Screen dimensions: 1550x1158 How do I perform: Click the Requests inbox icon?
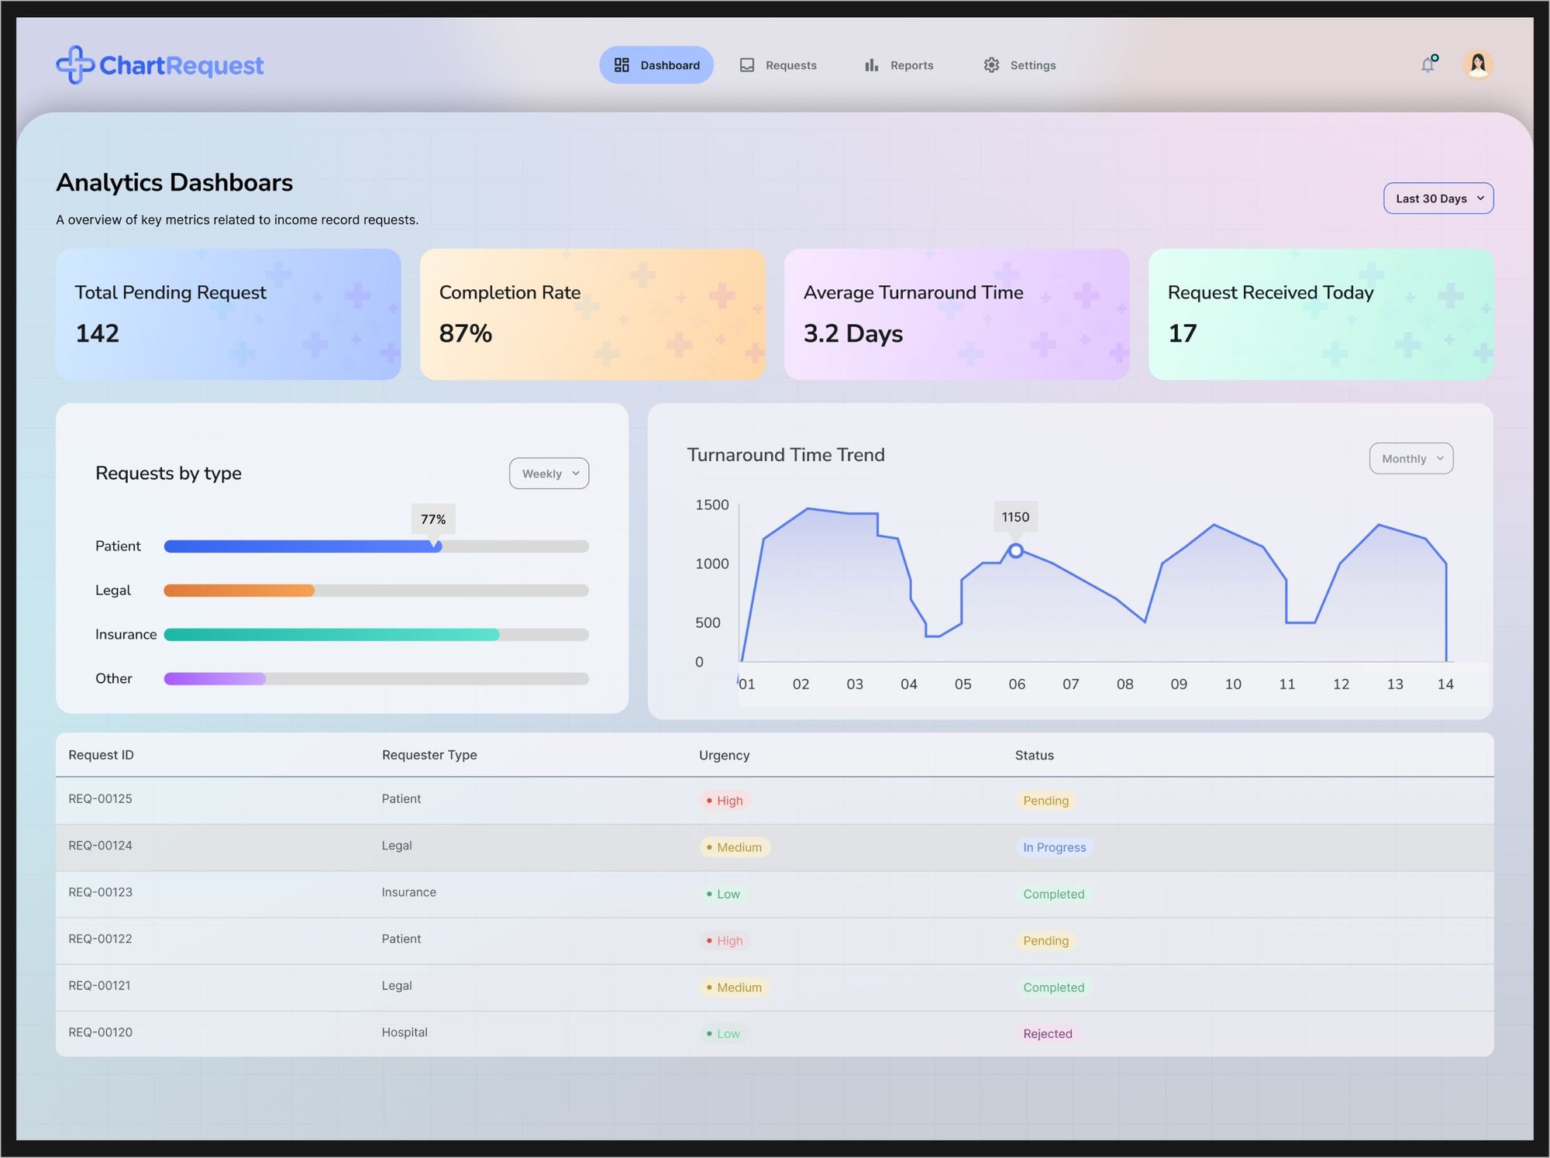point(747,65)
